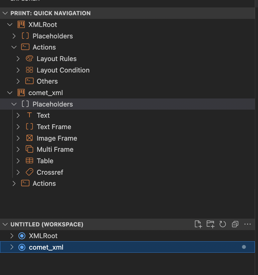Click the PRIINT: QUICK NAVIGATION header title
The height and width of the screenshot is (275, 258).
pyautogui.click(x=51, y=13)
